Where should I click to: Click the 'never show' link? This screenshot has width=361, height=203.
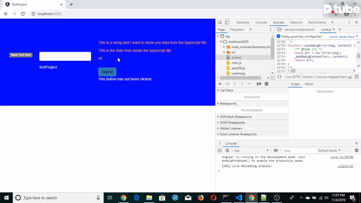coord(346,37)
